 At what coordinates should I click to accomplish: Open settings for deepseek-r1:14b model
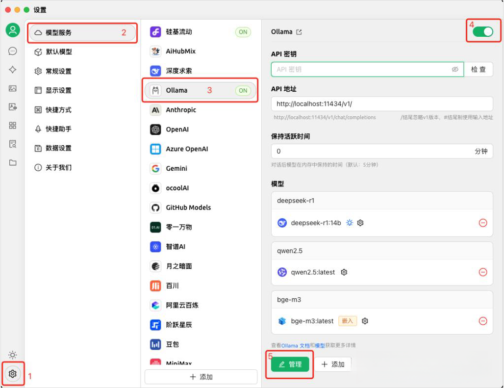tap(360, 223)
